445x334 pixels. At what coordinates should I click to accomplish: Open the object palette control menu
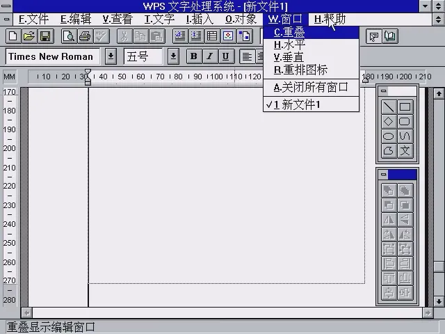pos(383,174)
